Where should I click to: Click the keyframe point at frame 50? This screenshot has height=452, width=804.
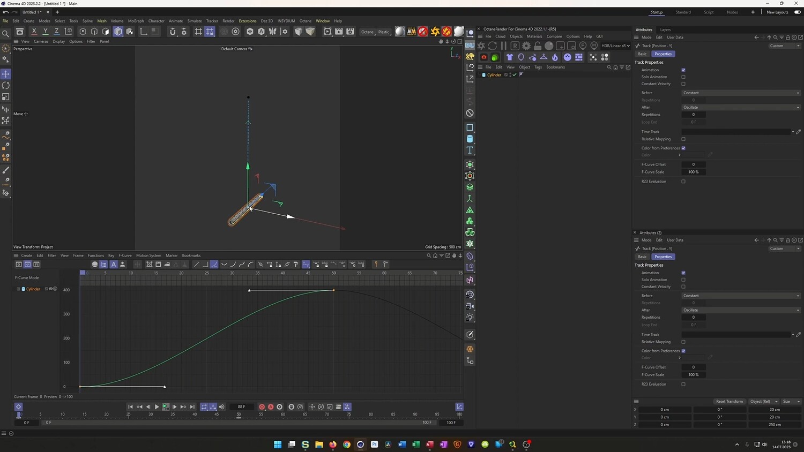(x=333, y=290)
